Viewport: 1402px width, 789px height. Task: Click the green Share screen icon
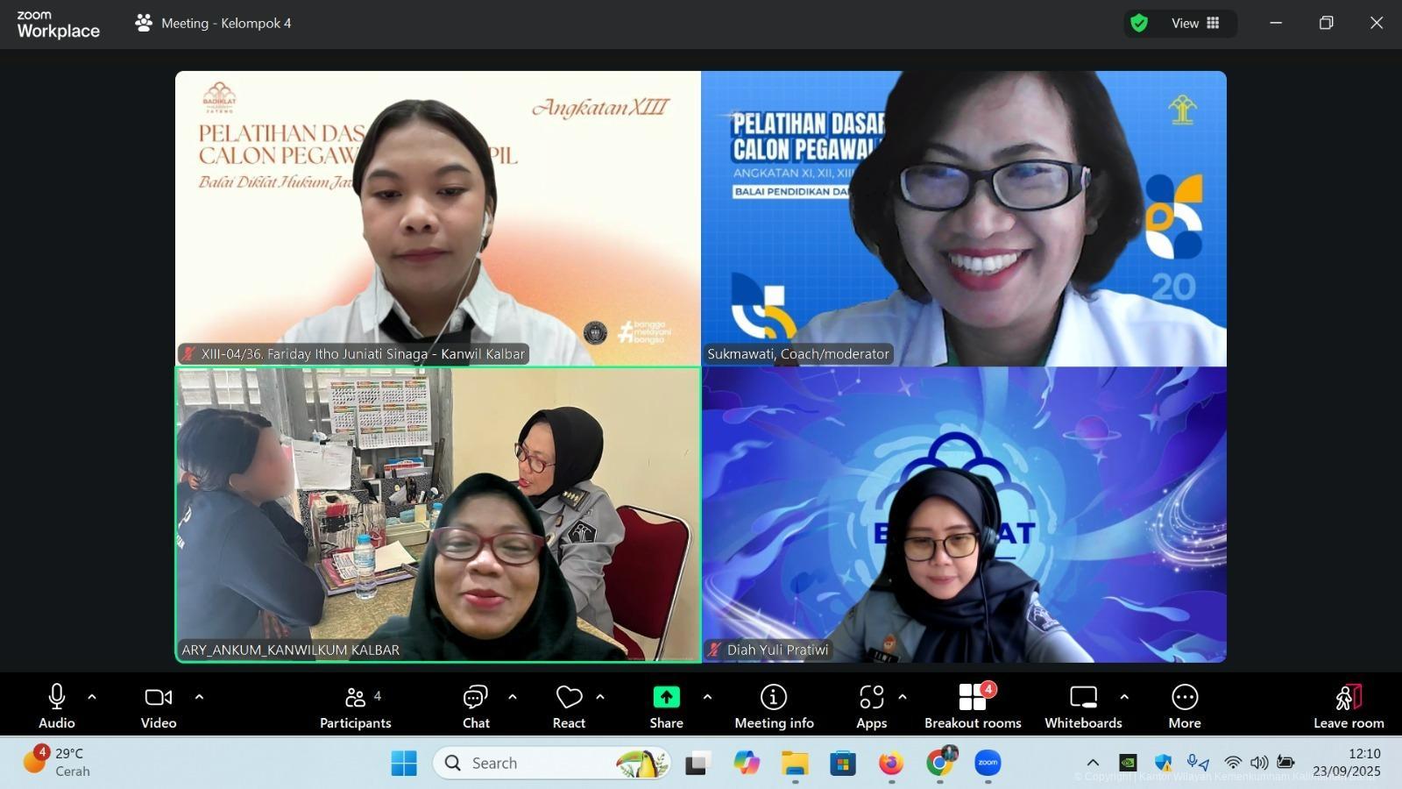coord(665,697)
